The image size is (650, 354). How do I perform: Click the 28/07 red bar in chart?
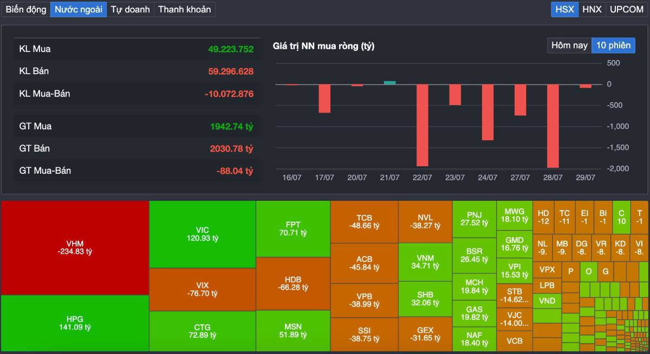click(553, 126)
